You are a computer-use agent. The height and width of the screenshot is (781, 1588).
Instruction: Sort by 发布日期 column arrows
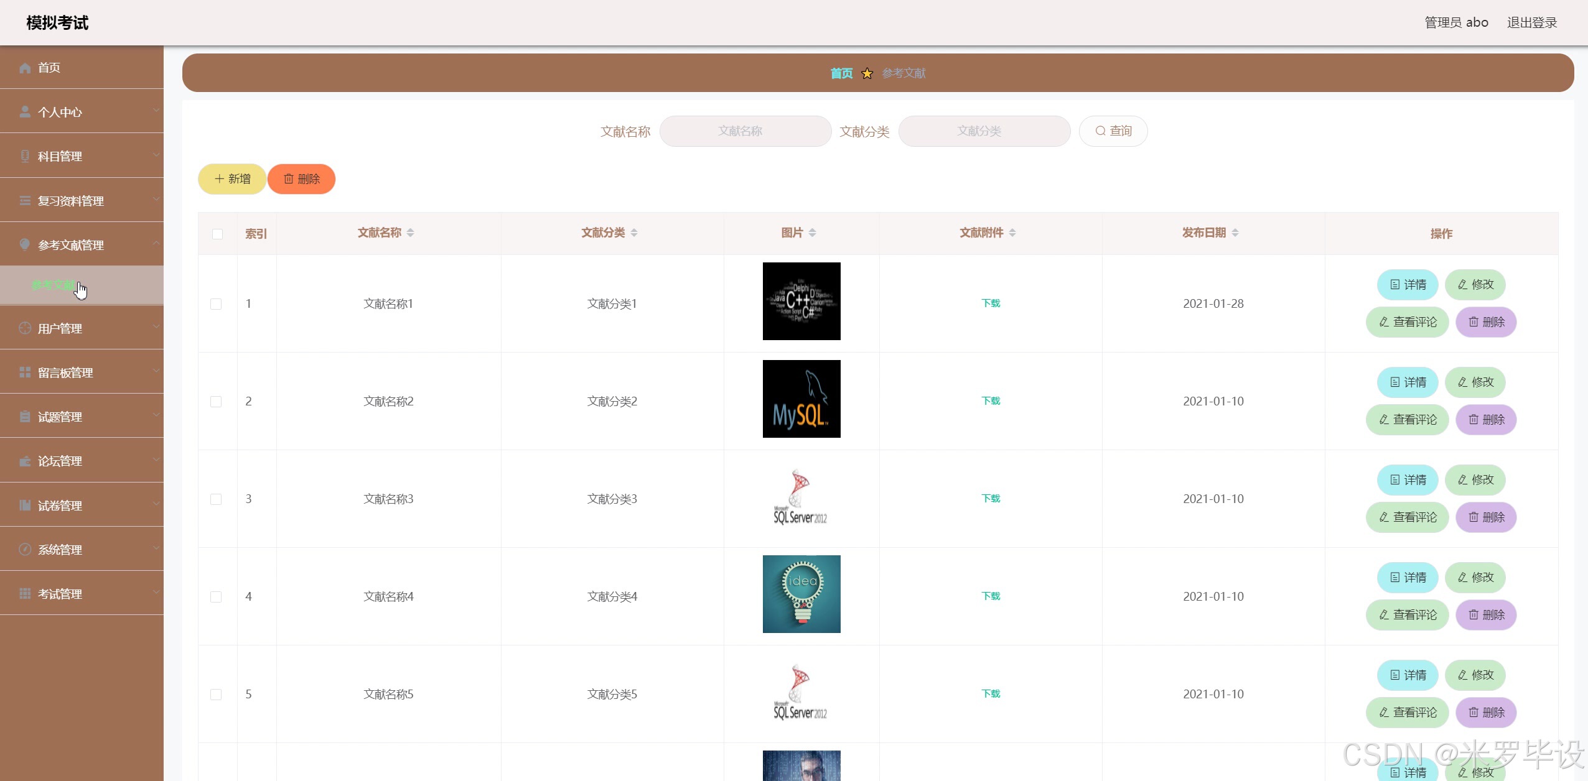point(1235,233)
